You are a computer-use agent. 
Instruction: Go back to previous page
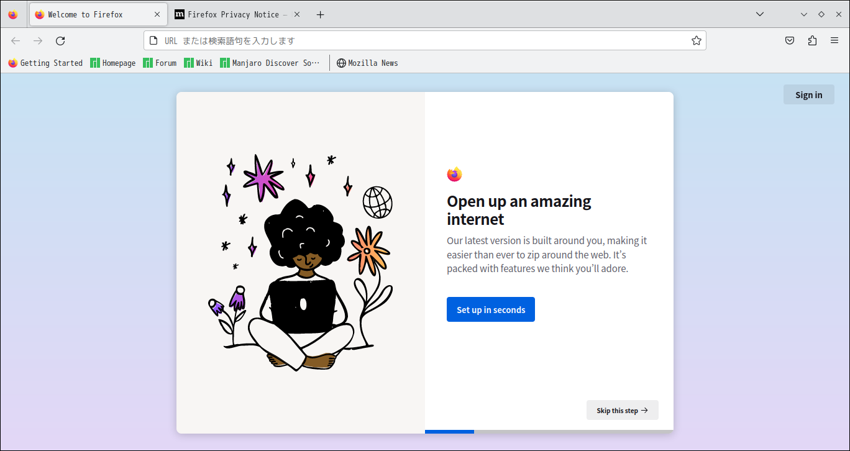tap(16, 41)
